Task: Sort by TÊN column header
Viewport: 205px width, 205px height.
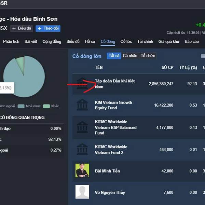Action: pyautogui.click(x=99, y=67)
